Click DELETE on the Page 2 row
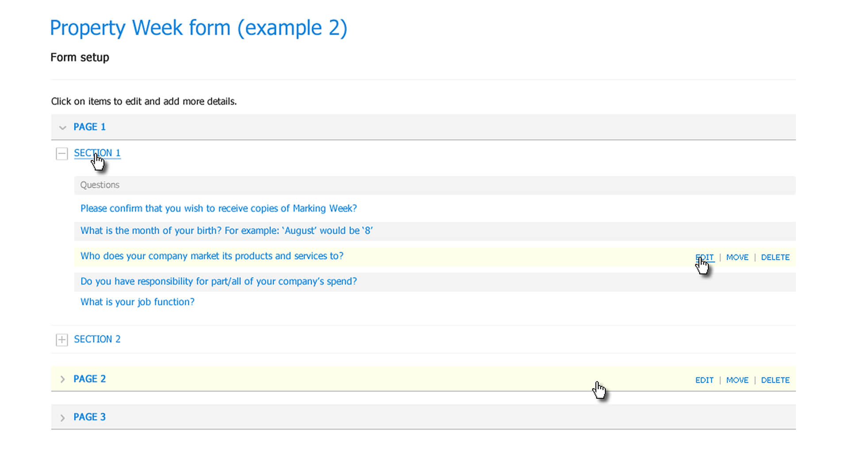 pos(775,380)
